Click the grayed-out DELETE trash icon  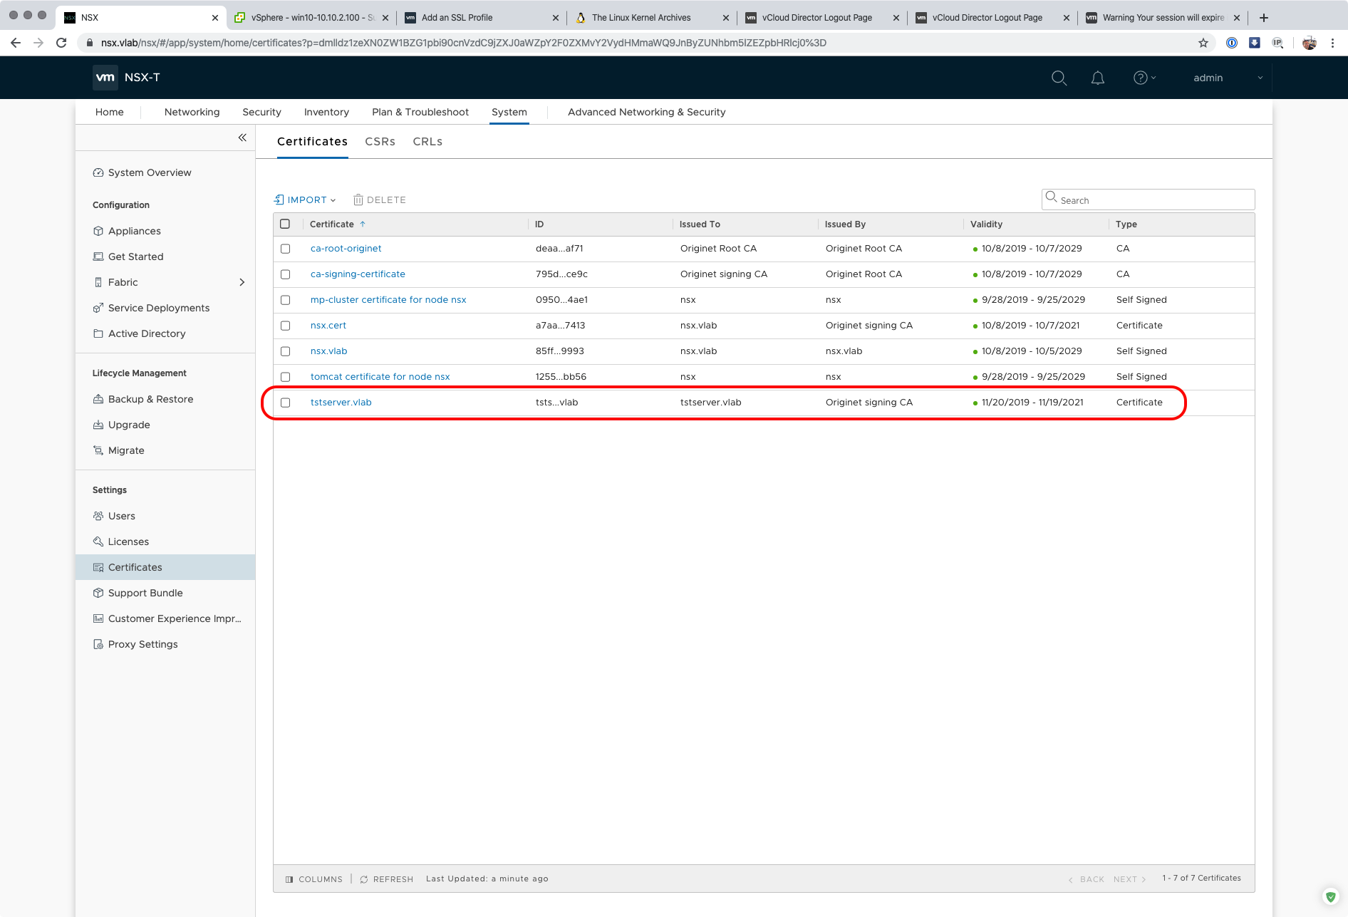(x=358, y=200)
